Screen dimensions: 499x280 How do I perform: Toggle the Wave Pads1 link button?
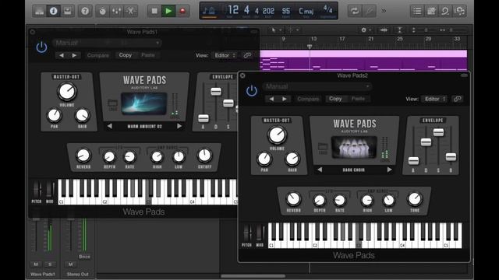click(247, 55)
